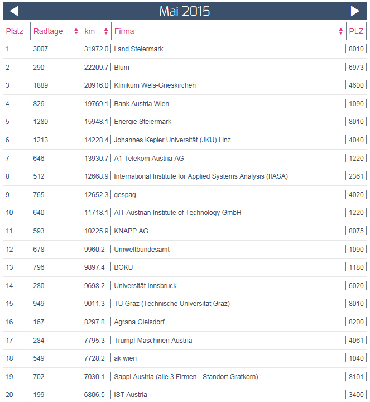Click Johannes Kepler Universität (JKU) Linz

pyautogui.click(x=173, y=140)
